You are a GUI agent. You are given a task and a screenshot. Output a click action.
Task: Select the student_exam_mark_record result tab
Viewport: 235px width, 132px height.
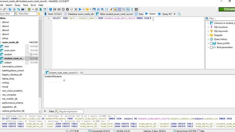pos(65,73)
